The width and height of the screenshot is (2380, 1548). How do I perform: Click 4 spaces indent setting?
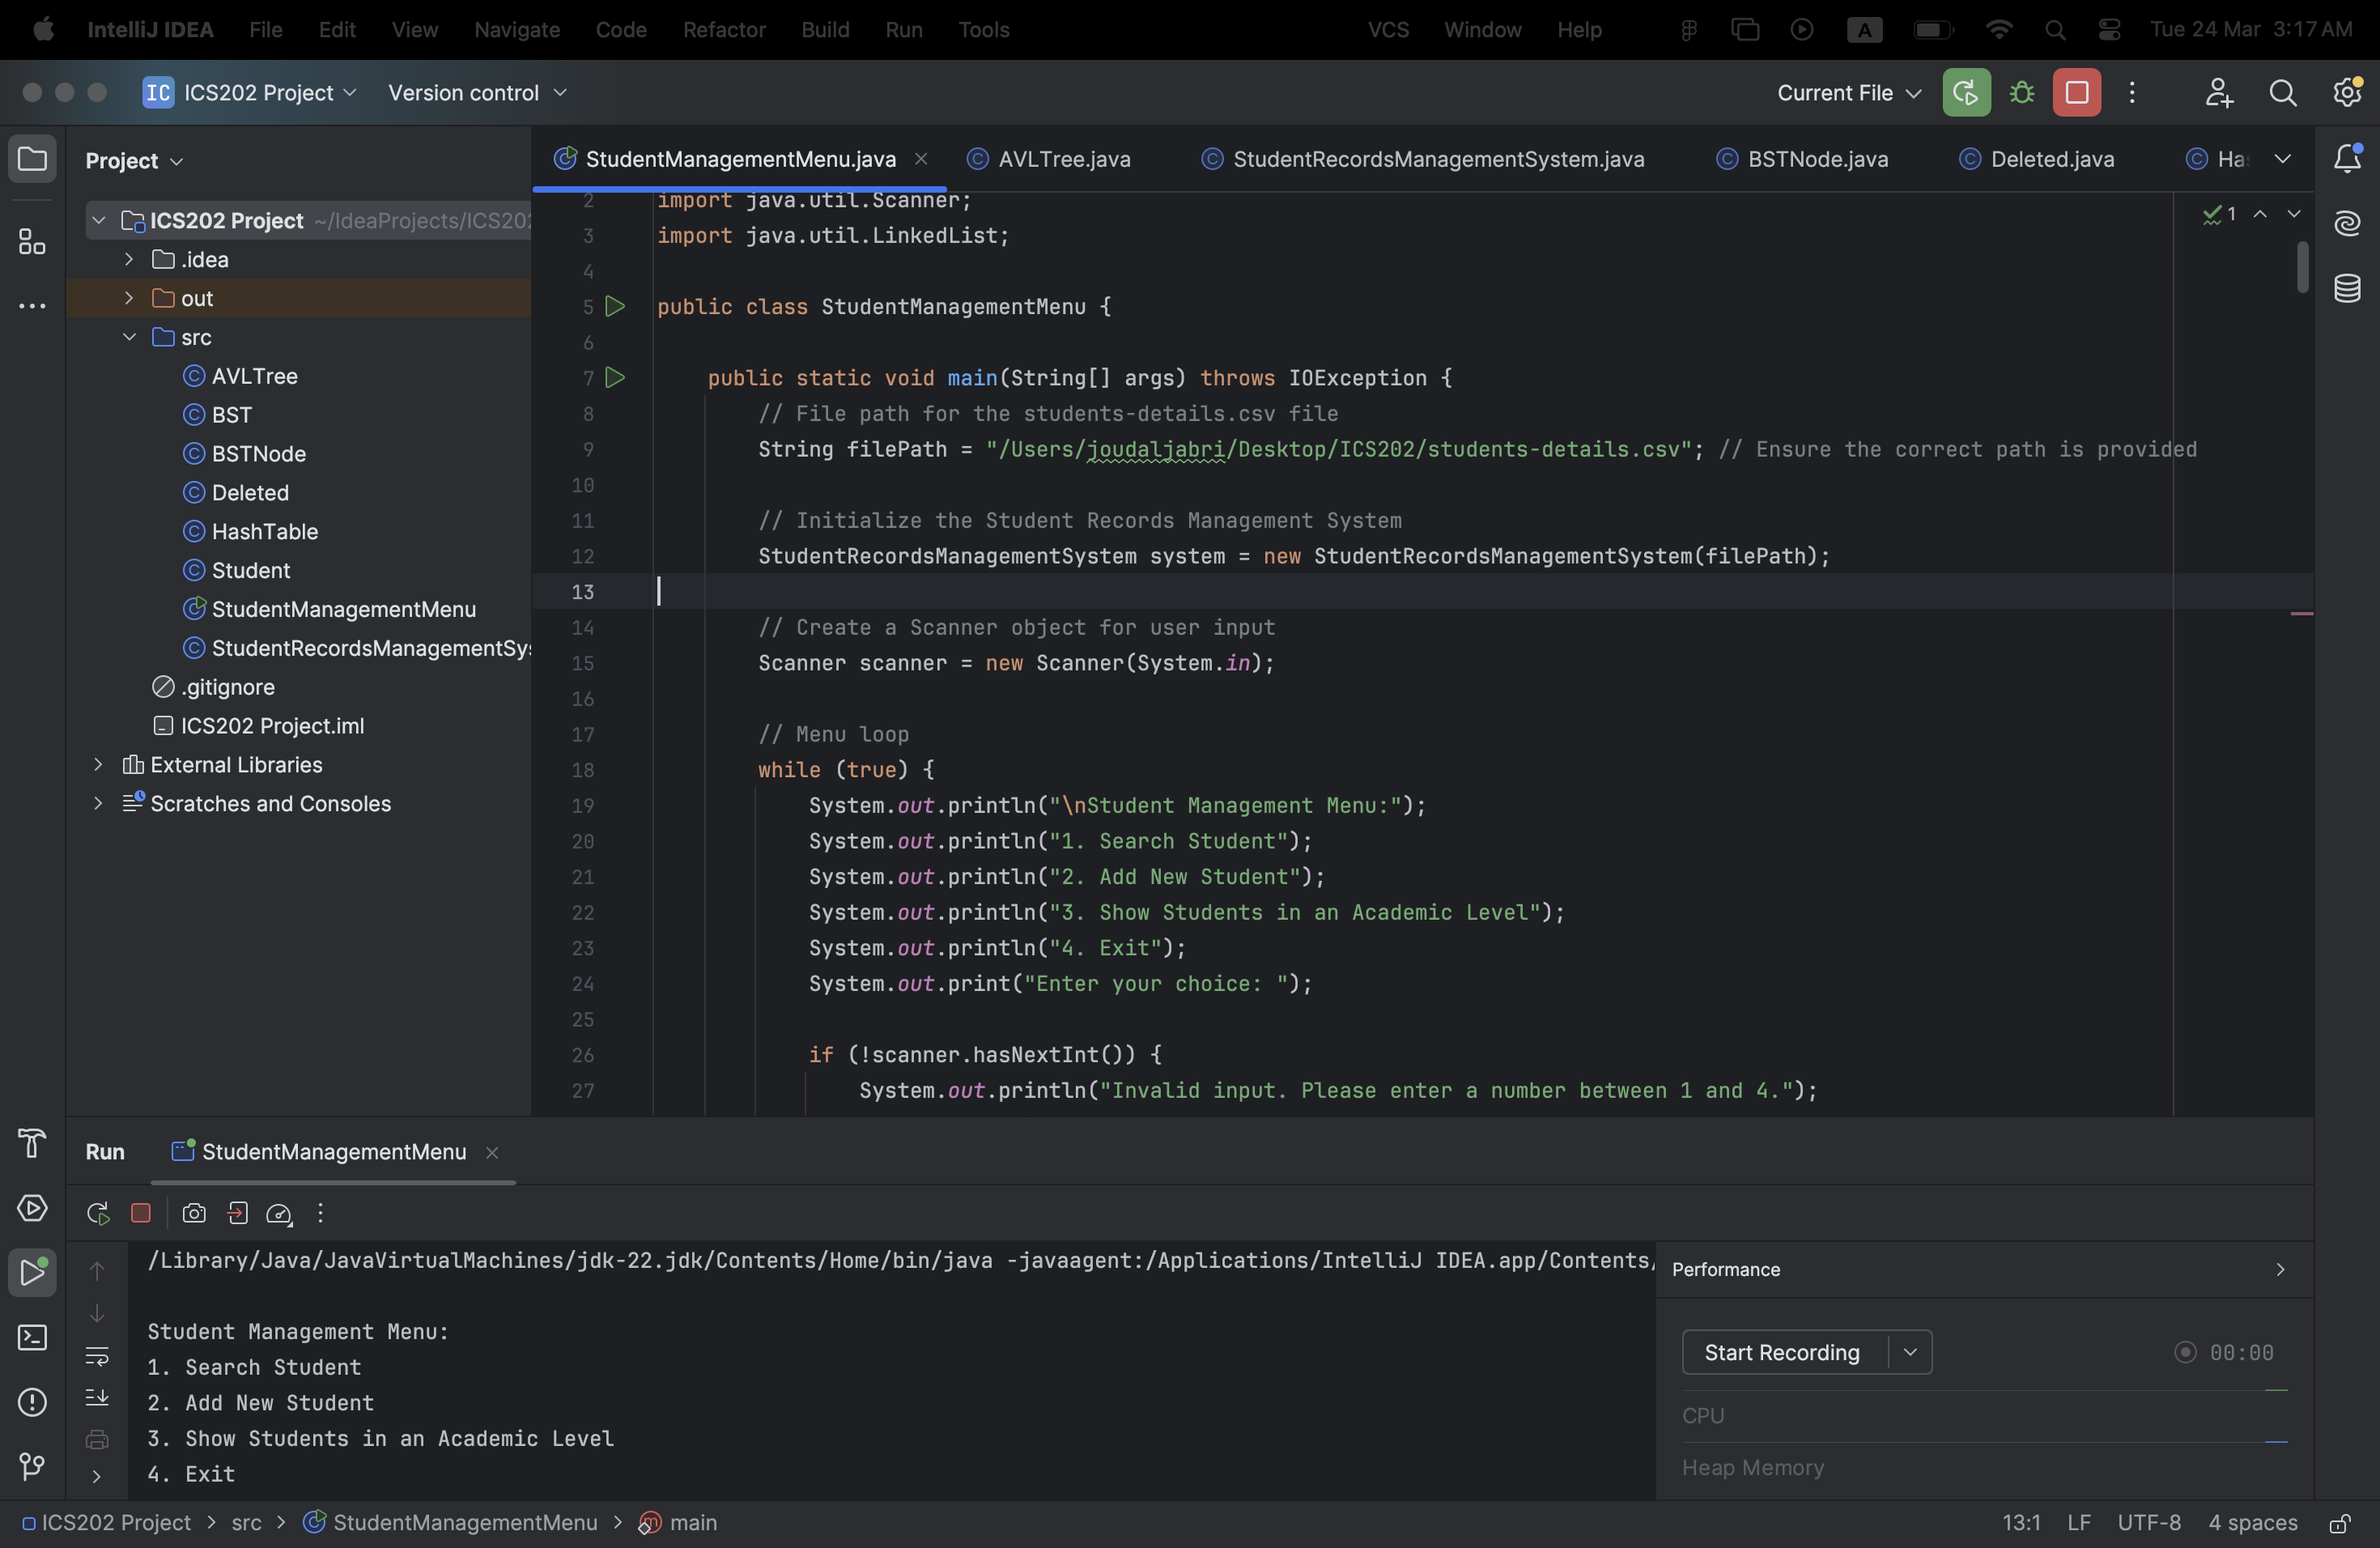2252,1523
